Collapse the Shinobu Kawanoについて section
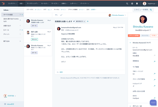 pyautogui.click(x=130, y=43)
